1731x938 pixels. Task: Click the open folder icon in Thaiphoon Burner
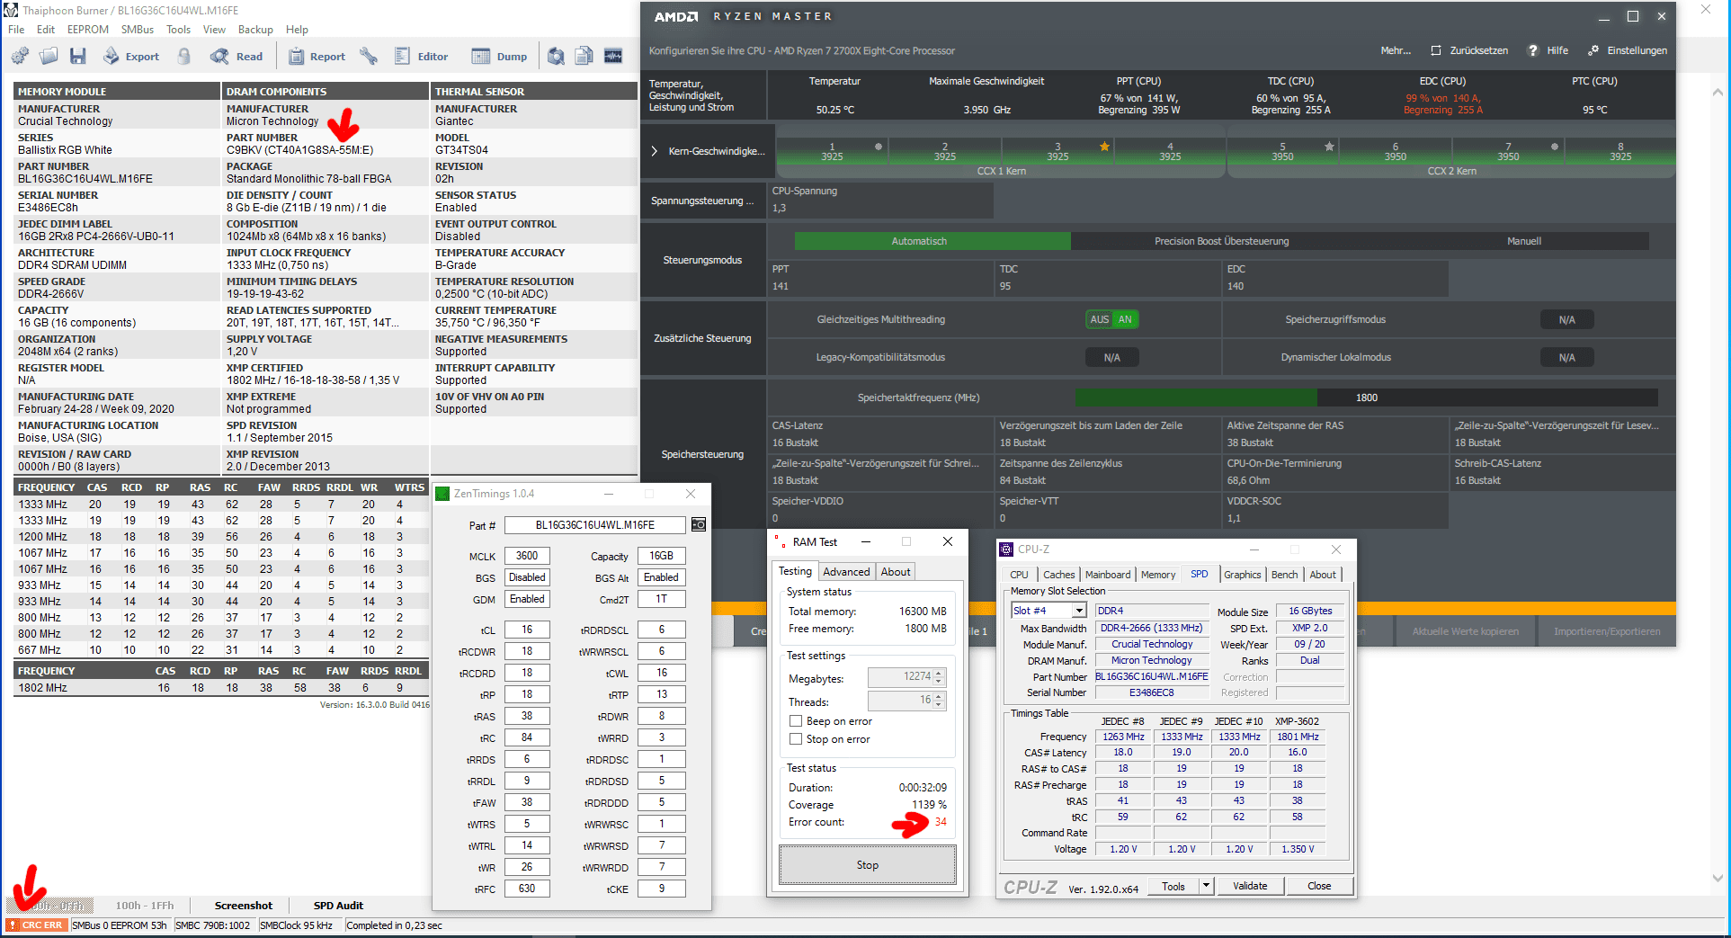tap(49, 56)
